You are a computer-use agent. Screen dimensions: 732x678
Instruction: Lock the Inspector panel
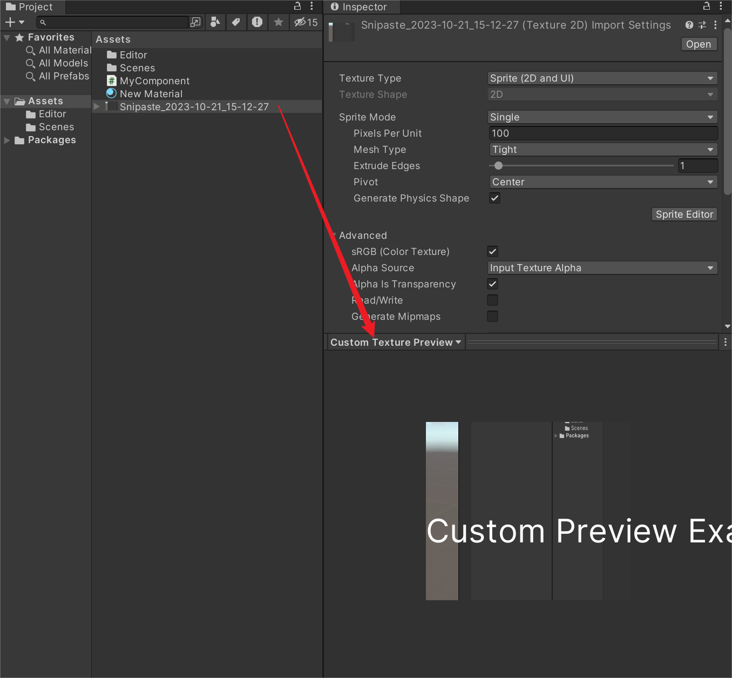[x=707, y=6]
